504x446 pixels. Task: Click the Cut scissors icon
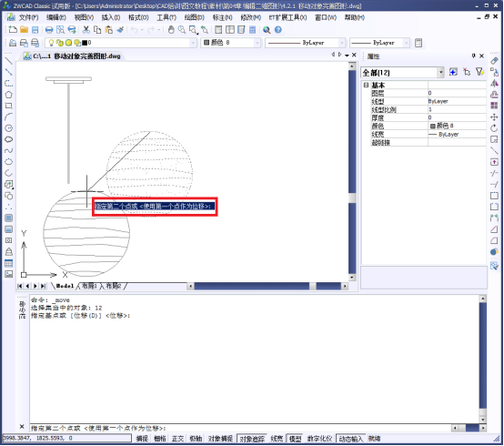[86, 30]
